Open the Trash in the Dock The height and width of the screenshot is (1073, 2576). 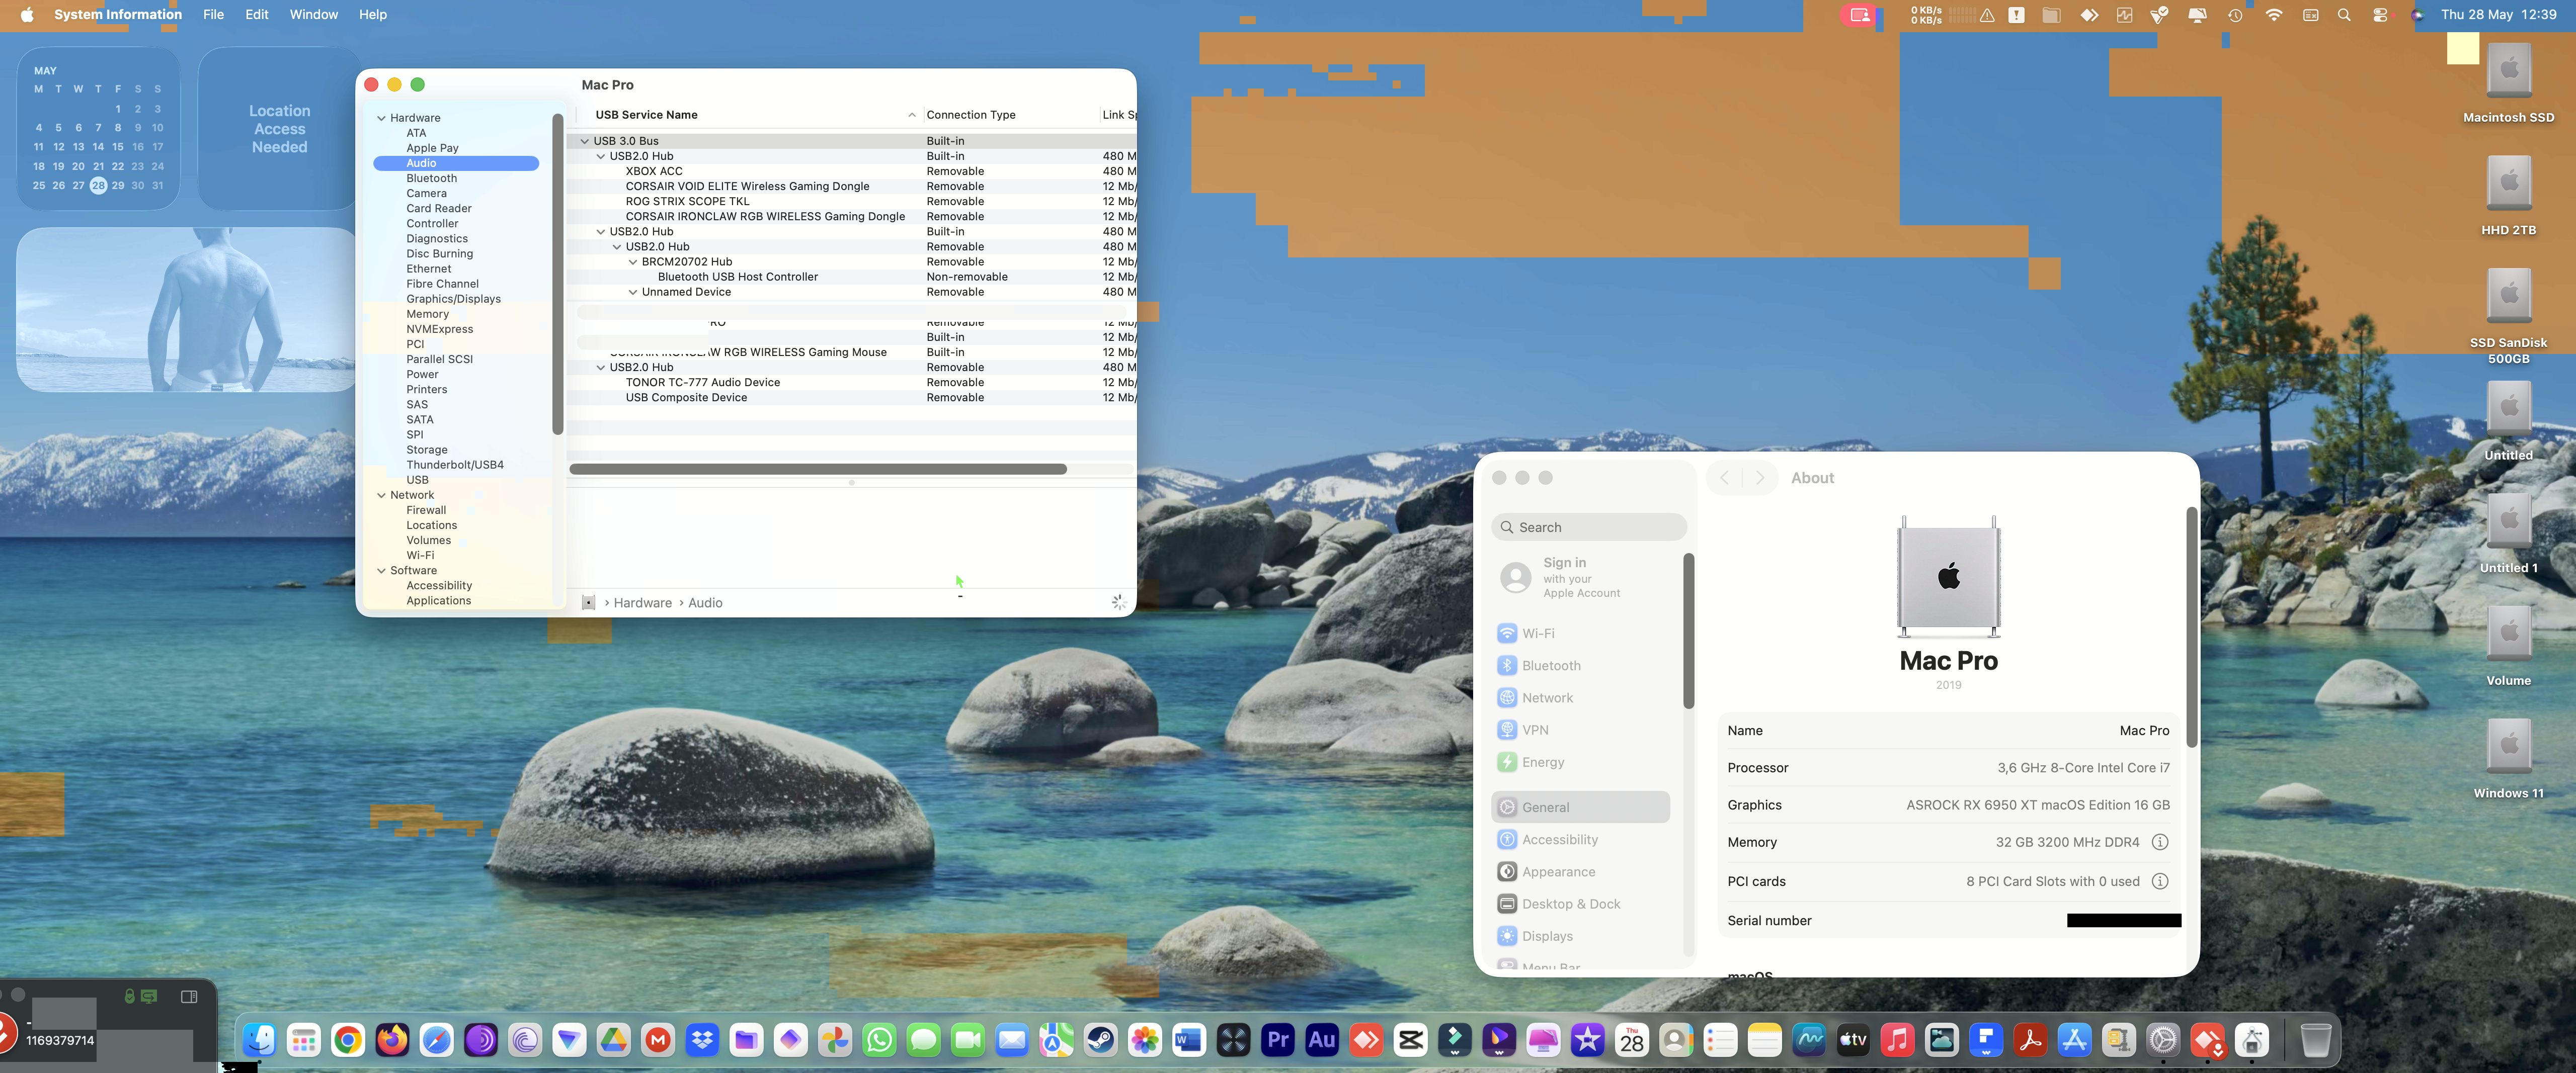click(x=2315, y=1041)
